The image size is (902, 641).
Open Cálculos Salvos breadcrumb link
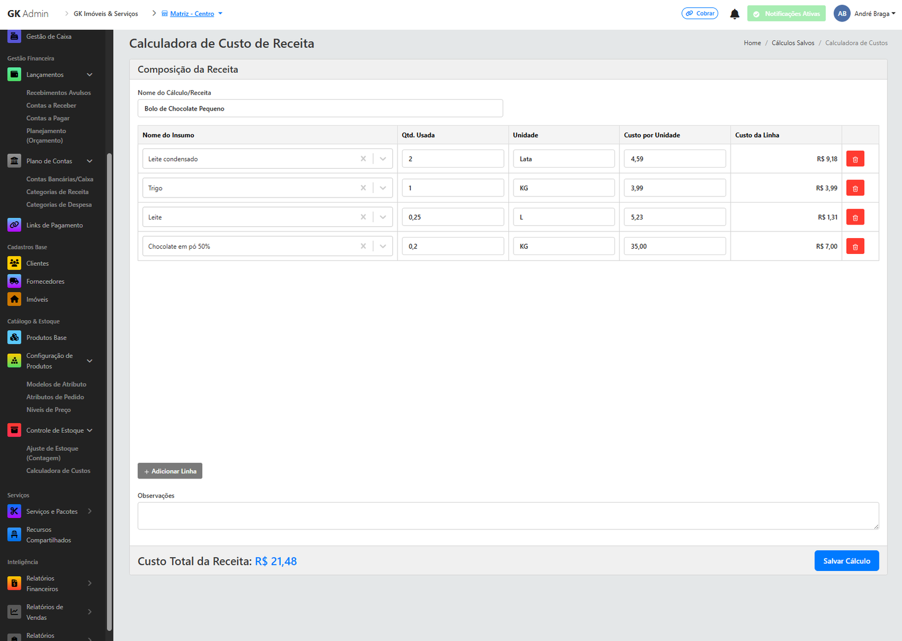pyautogui.click(x=793, y=43)
